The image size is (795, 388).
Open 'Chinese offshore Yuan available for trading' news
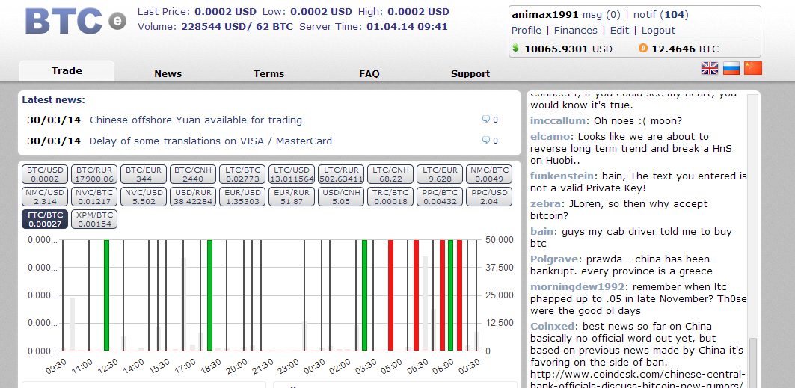coord(196,120)
